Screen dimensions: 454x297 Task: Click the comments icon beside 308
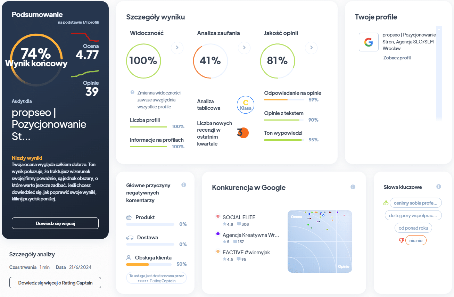click(x=239, y=224)
